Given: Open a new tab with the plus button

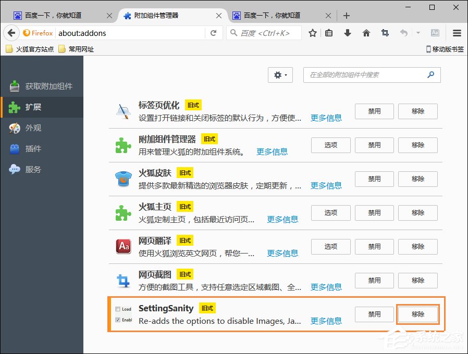Looking at the screenshot, I should [346, 15].
